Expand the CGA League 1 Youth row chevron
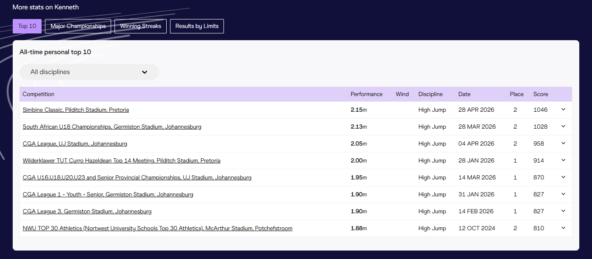Viewport: 592px width, 259px height. click(x=563, y=194)
